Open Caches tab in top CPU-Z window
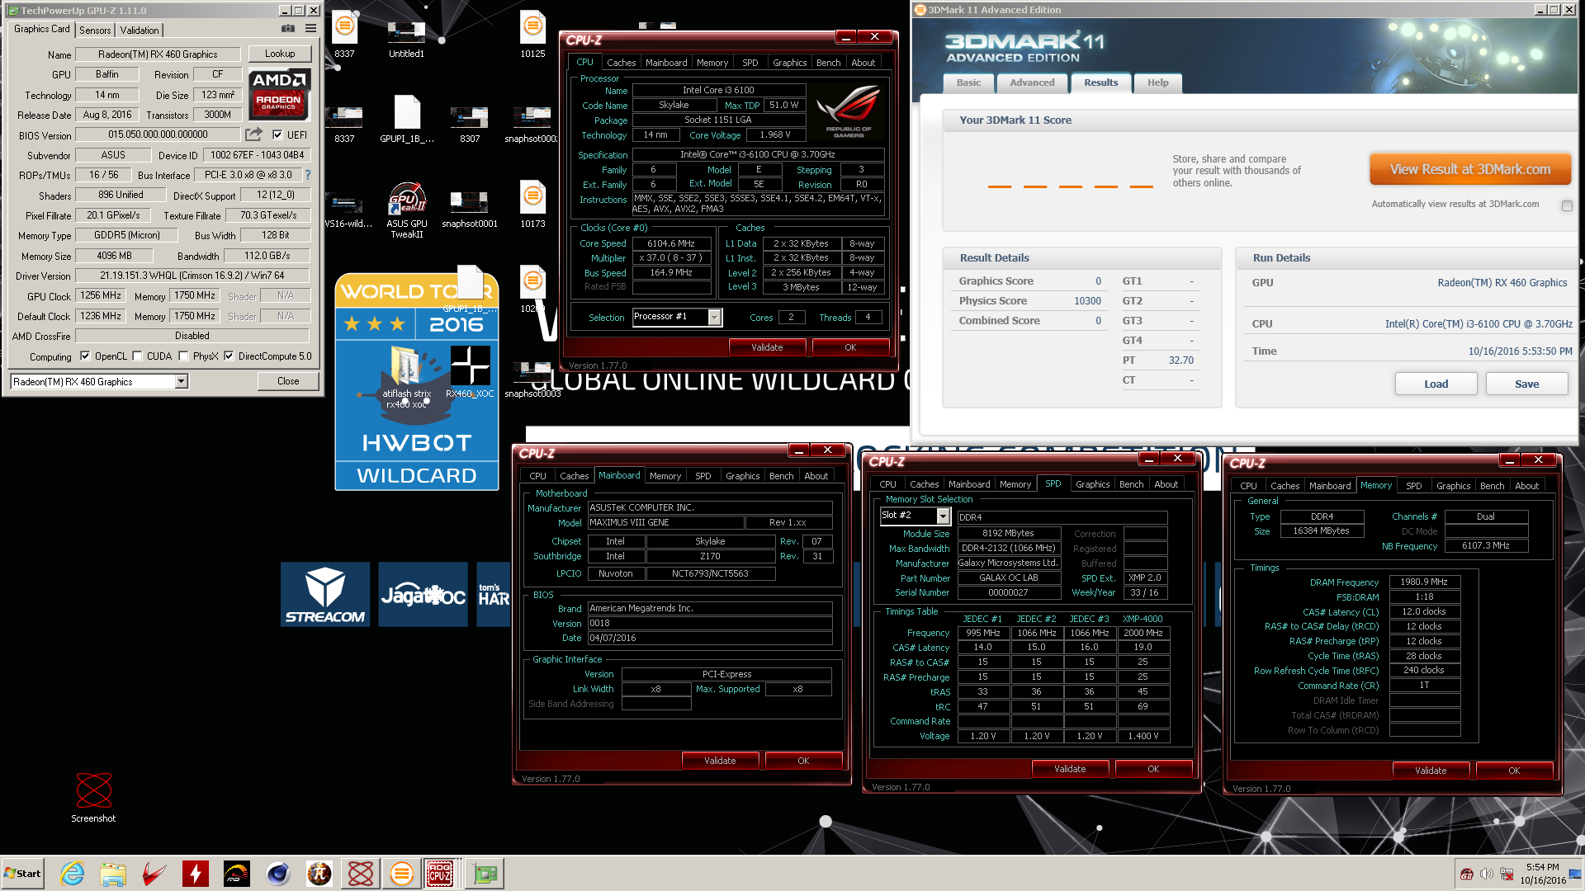The width and height of the screenshot is (1585, 891). [621, 63]
